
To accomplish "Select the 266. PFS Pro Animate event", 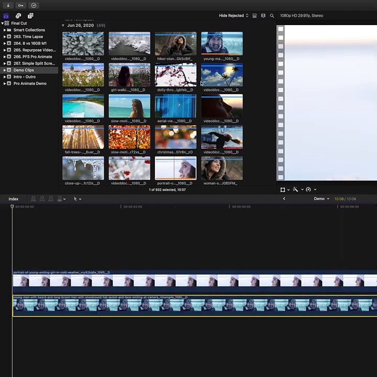I will (x=29, y=57).
